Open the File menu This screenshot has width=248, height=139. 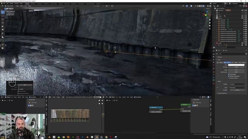coord(4,3)
